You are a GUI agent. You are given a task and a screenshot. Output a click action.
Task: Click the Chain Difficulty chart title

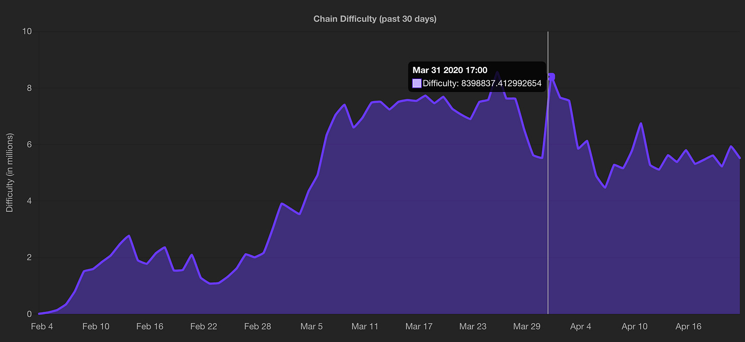375,19
